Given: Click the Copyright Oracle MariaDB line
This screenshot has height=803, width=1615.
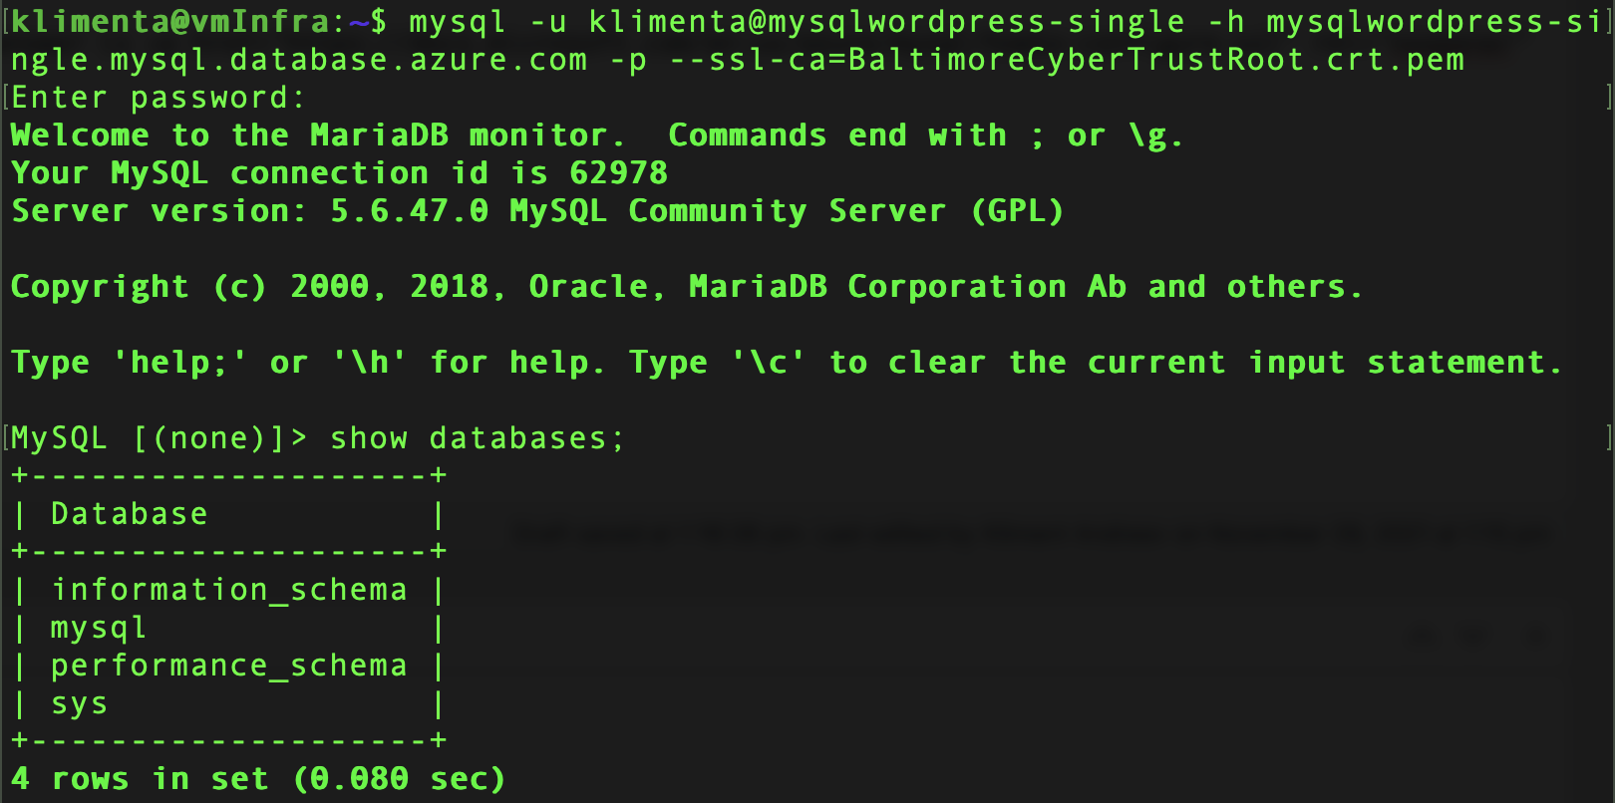Looking at the screenshot, I should click(686, 287).
